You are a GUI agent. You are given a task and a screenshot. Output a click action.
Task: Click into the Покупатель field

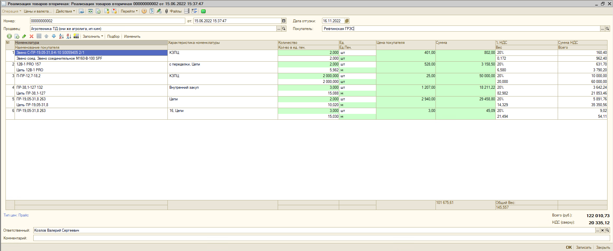pos(461,29)
